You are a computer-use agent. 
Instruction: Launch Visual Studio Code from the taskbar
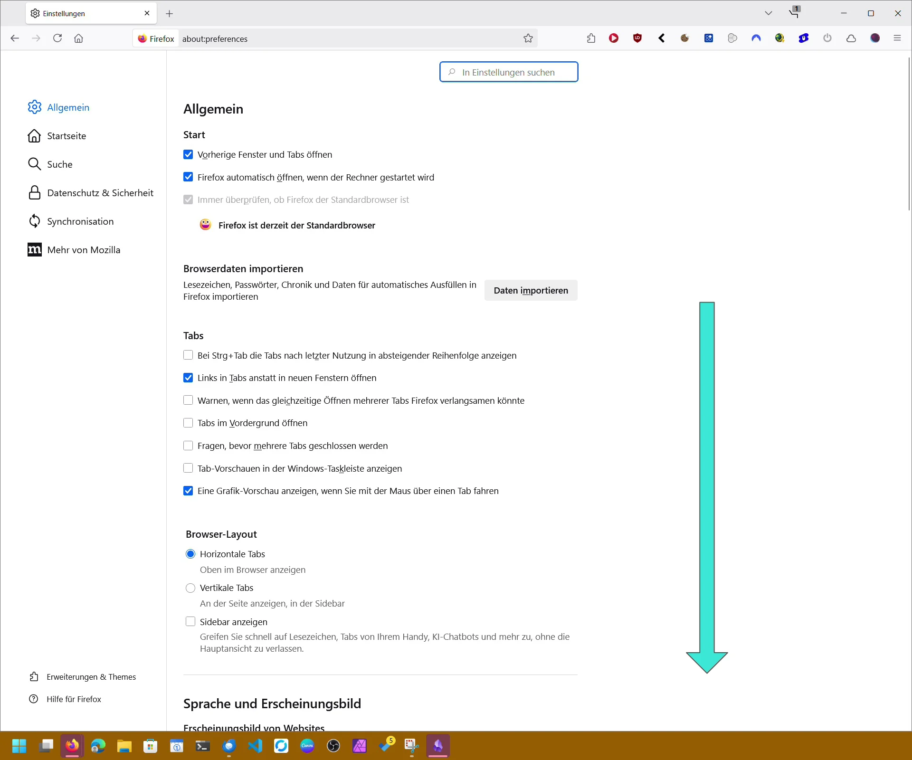tap(255, 746)
